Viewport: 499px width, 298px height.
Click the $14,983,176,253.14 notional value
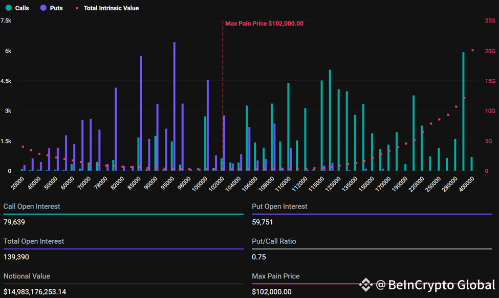35,292
